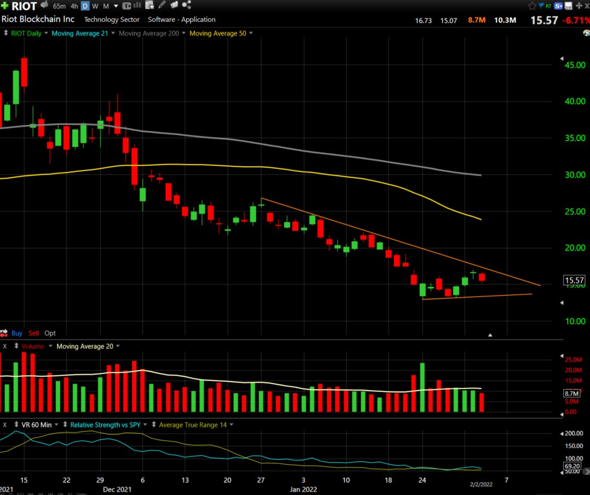
Task: Open the blue S dropdown button
Action: click(x=558, y=5)
